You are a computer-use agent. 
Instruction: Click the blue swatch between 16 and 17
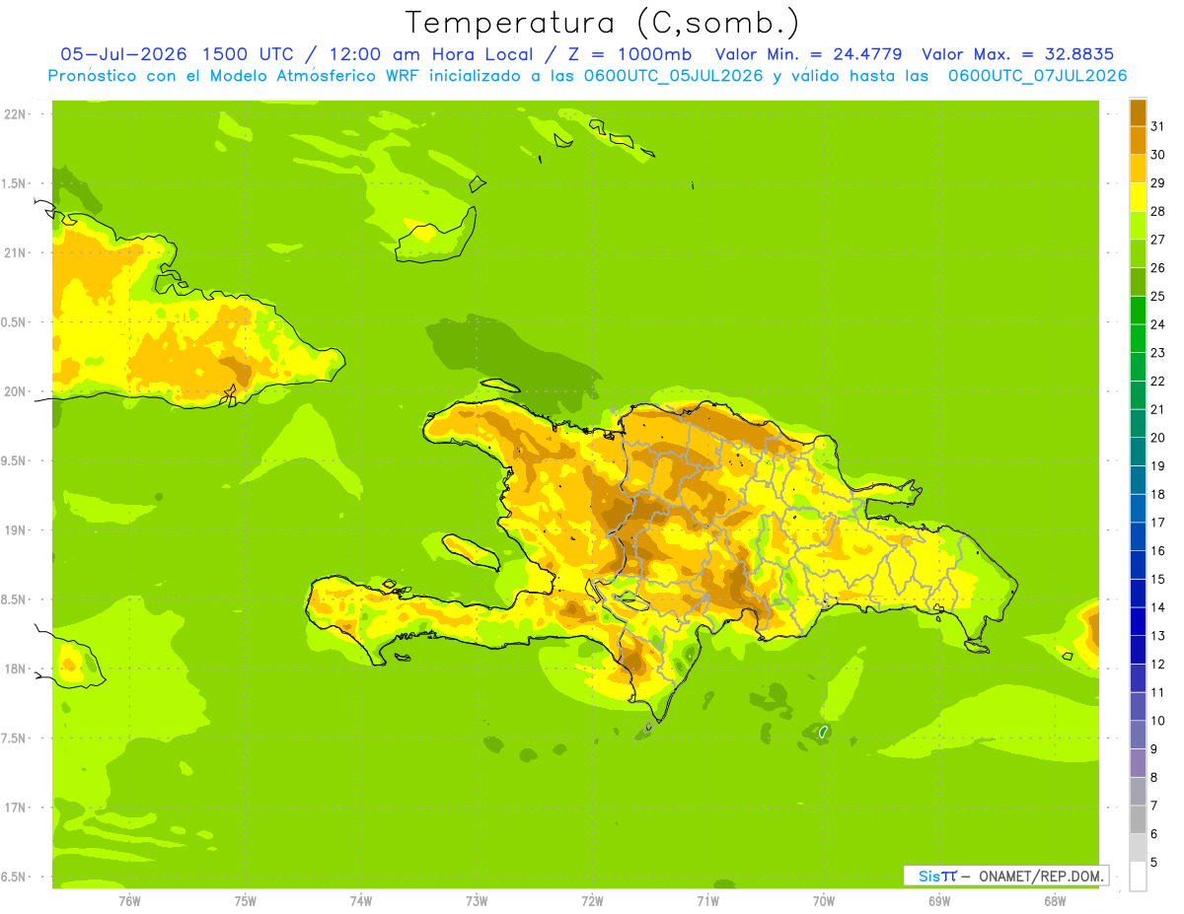(x=1139, y=536)
